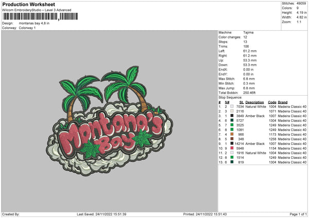309x218 pixels.
Task: Click the 'Printed: 24/11/2022 15:51:43' footer
Action: (205, 214)
